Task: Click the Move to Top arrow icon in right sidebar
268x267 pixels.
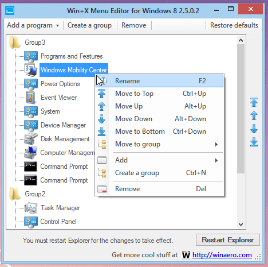Action: (x=254, y=102)
